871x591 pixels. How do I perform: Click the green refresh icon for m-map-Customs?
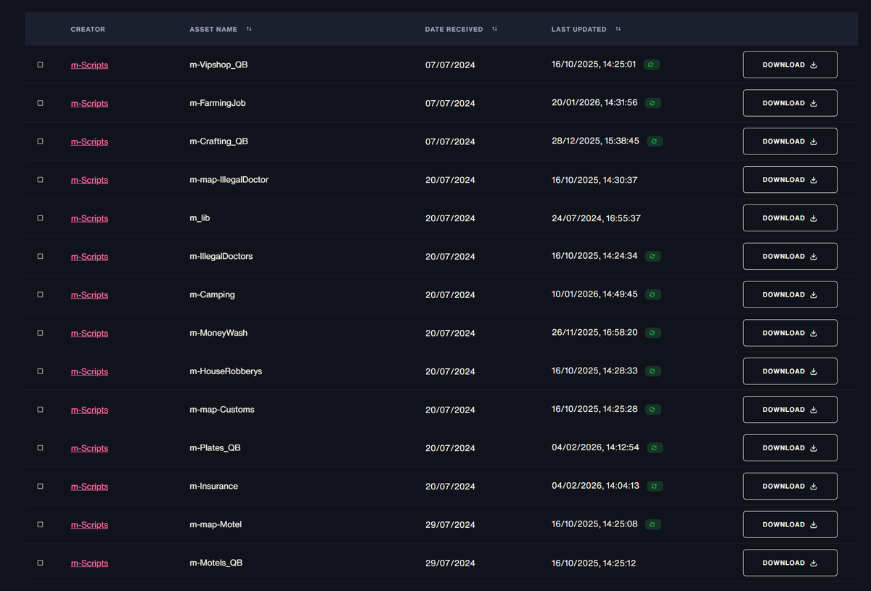point(653,410)
